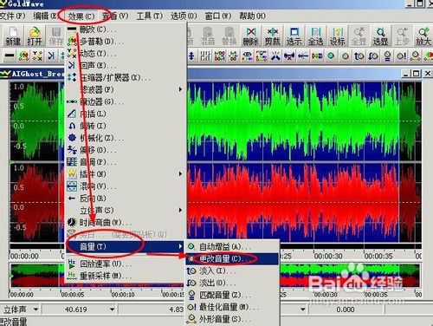This screenshot has height=326, width=433.
Task: Expand the 音量(T) submenu
Action: [125, 246]
